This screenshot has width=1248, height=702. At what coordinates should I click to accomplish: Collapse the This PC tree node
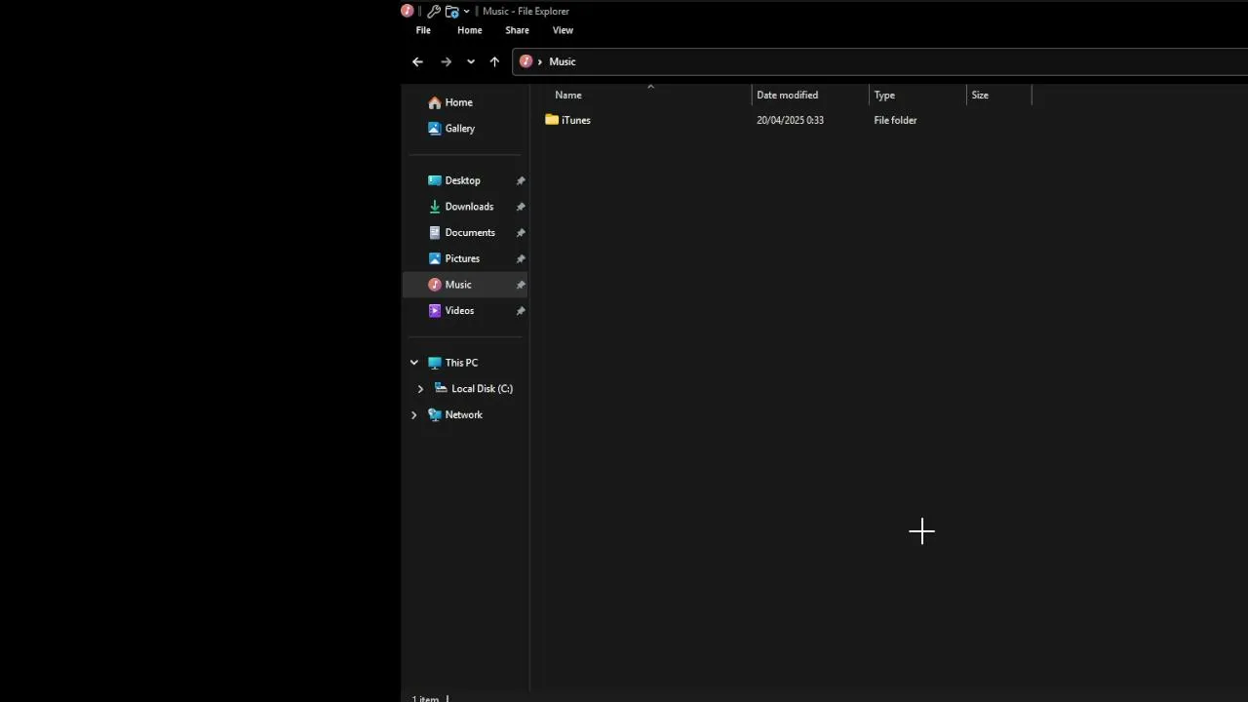point(414,363)
